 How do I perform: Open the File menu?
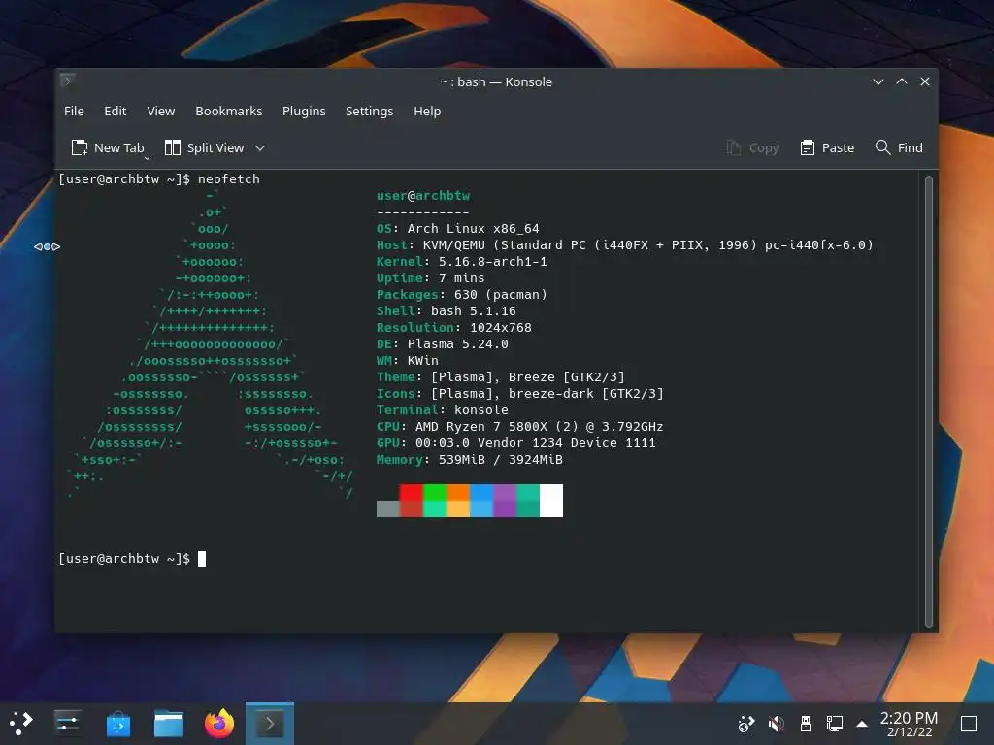point(74,111)
